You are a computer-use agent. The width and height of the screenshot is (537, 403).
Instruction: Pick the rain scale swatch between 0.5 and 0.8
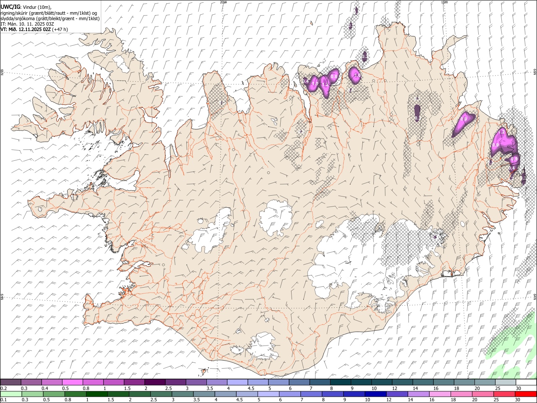tap(54, 394)
